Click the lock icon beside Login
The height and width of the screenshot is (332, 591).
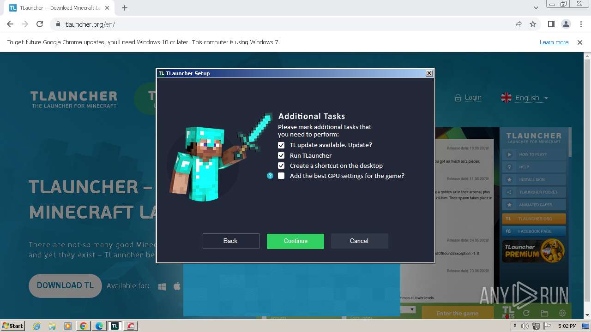pyautogui.click(x=458, y=98)
